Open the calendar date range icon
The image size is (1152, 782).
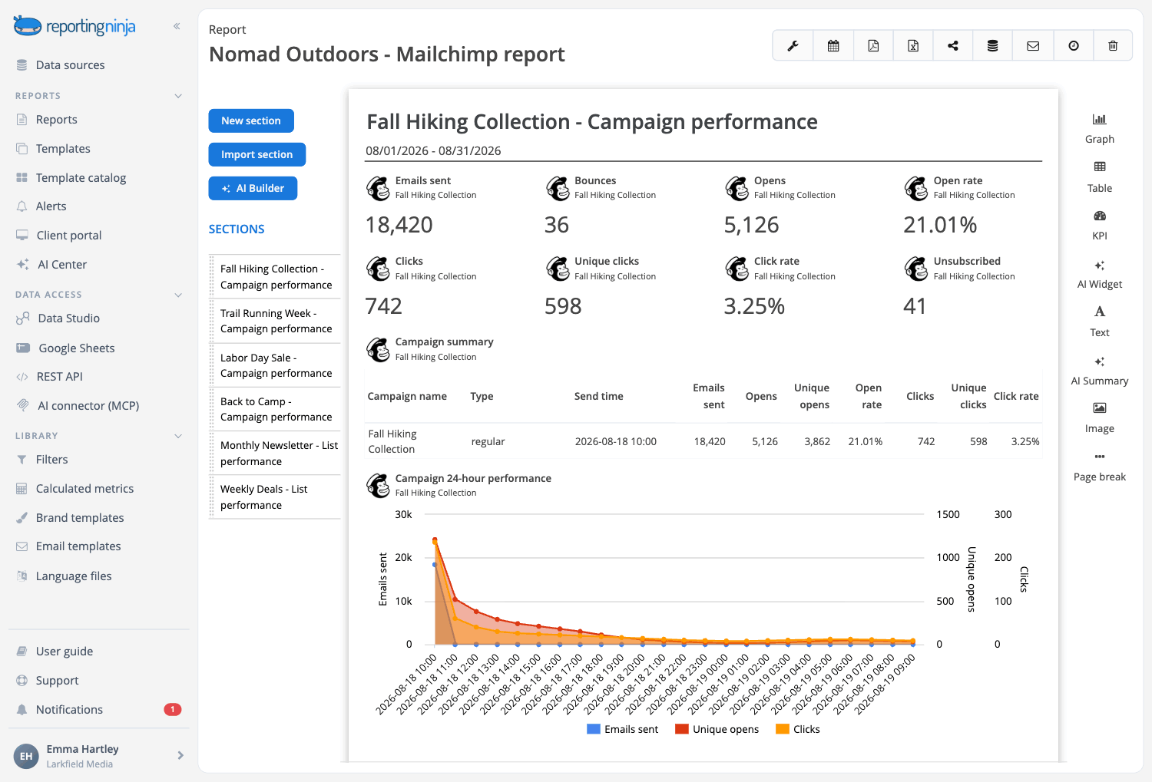[833, 46]
